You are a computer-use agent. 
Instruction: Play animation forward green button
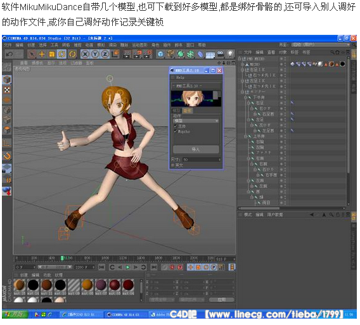pos(127,267)
